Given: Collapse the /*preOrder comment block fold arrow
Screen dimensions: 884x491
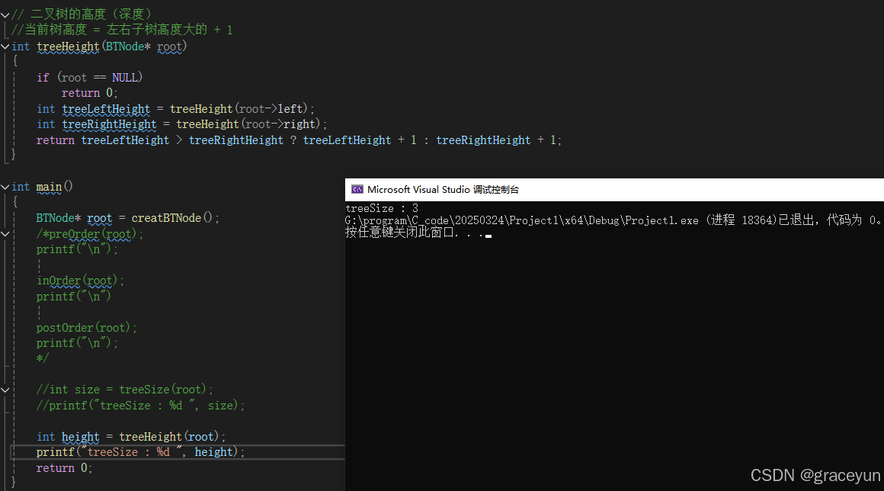Looking at the screenshot, I should [x=5, y=233].
